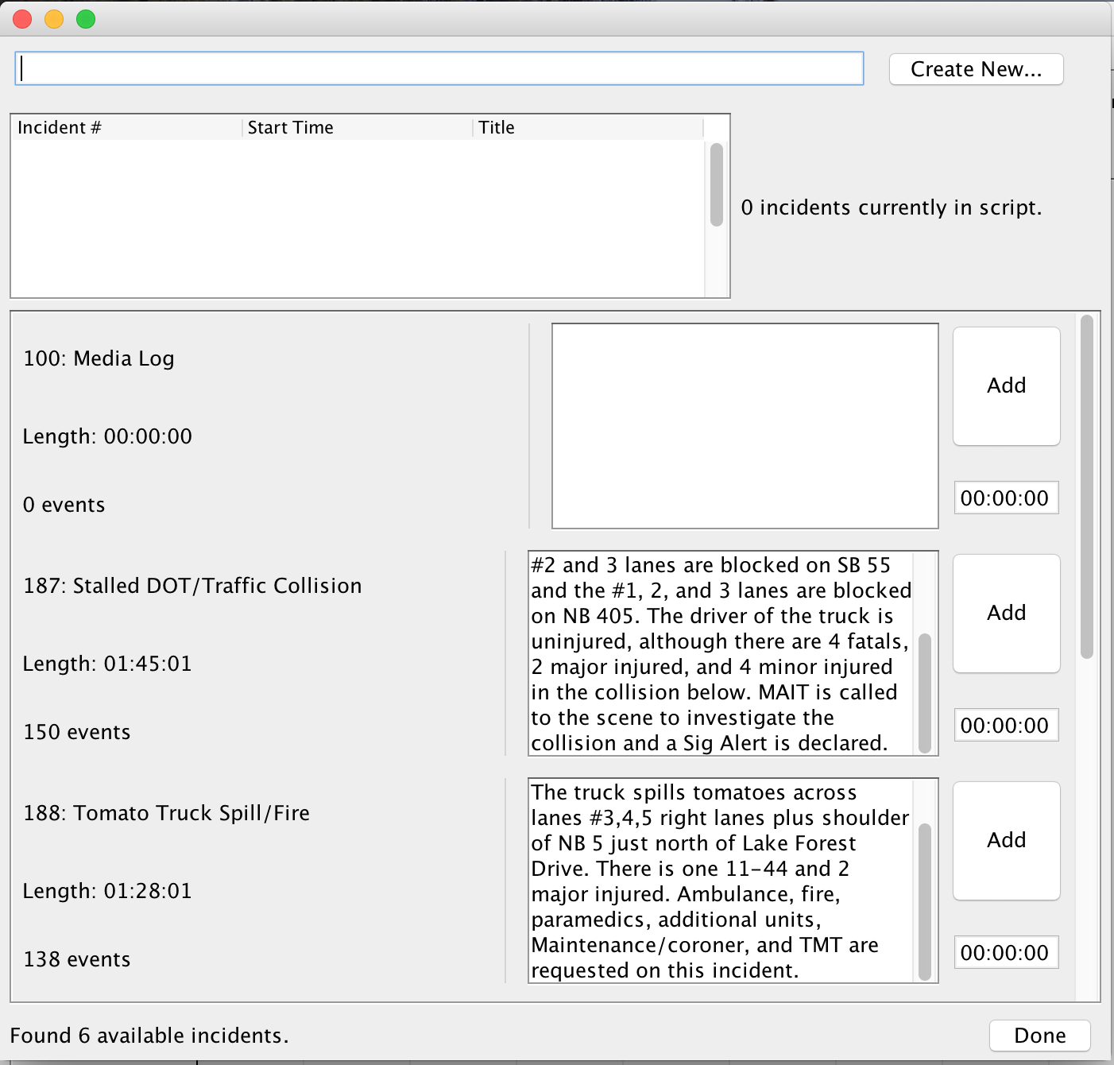Add the 188 Tomato Truck Spill/Fire incident

click(1007, 841)
